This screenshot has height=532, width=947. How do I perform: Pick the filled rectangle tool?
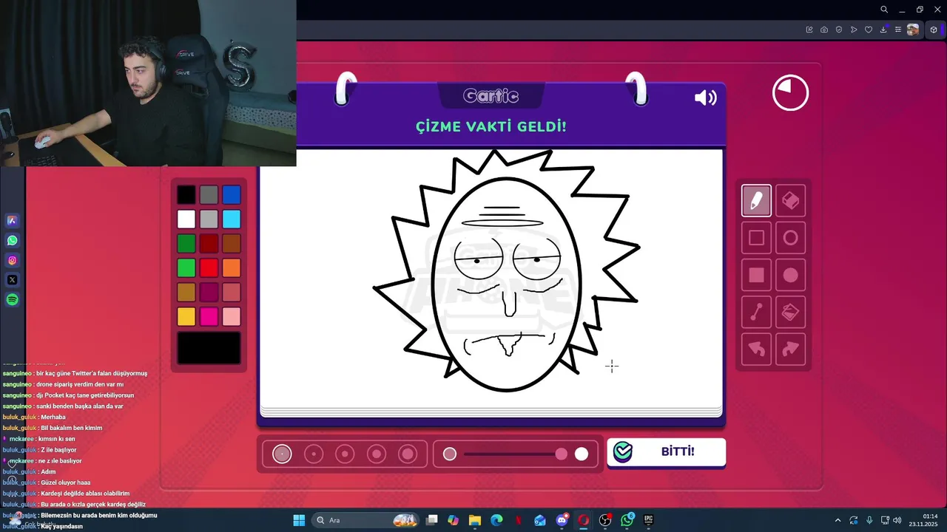coord(756,276)
